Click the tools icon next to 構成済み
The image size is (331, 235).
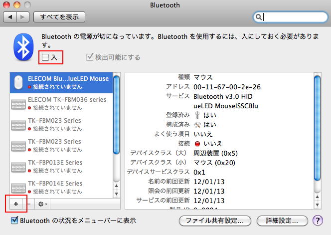197,125
